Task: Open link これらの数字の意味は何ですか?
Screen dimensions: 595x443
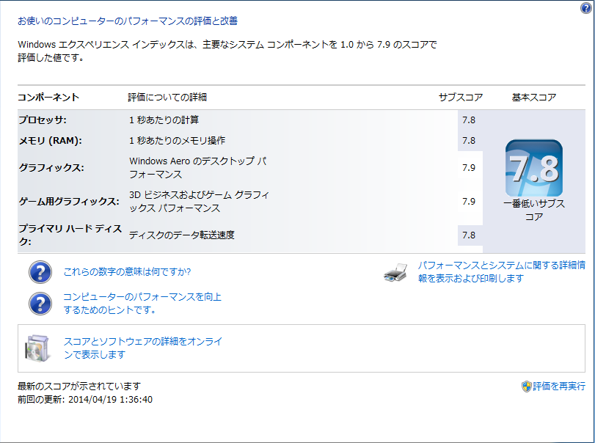Action: [127, 272]
